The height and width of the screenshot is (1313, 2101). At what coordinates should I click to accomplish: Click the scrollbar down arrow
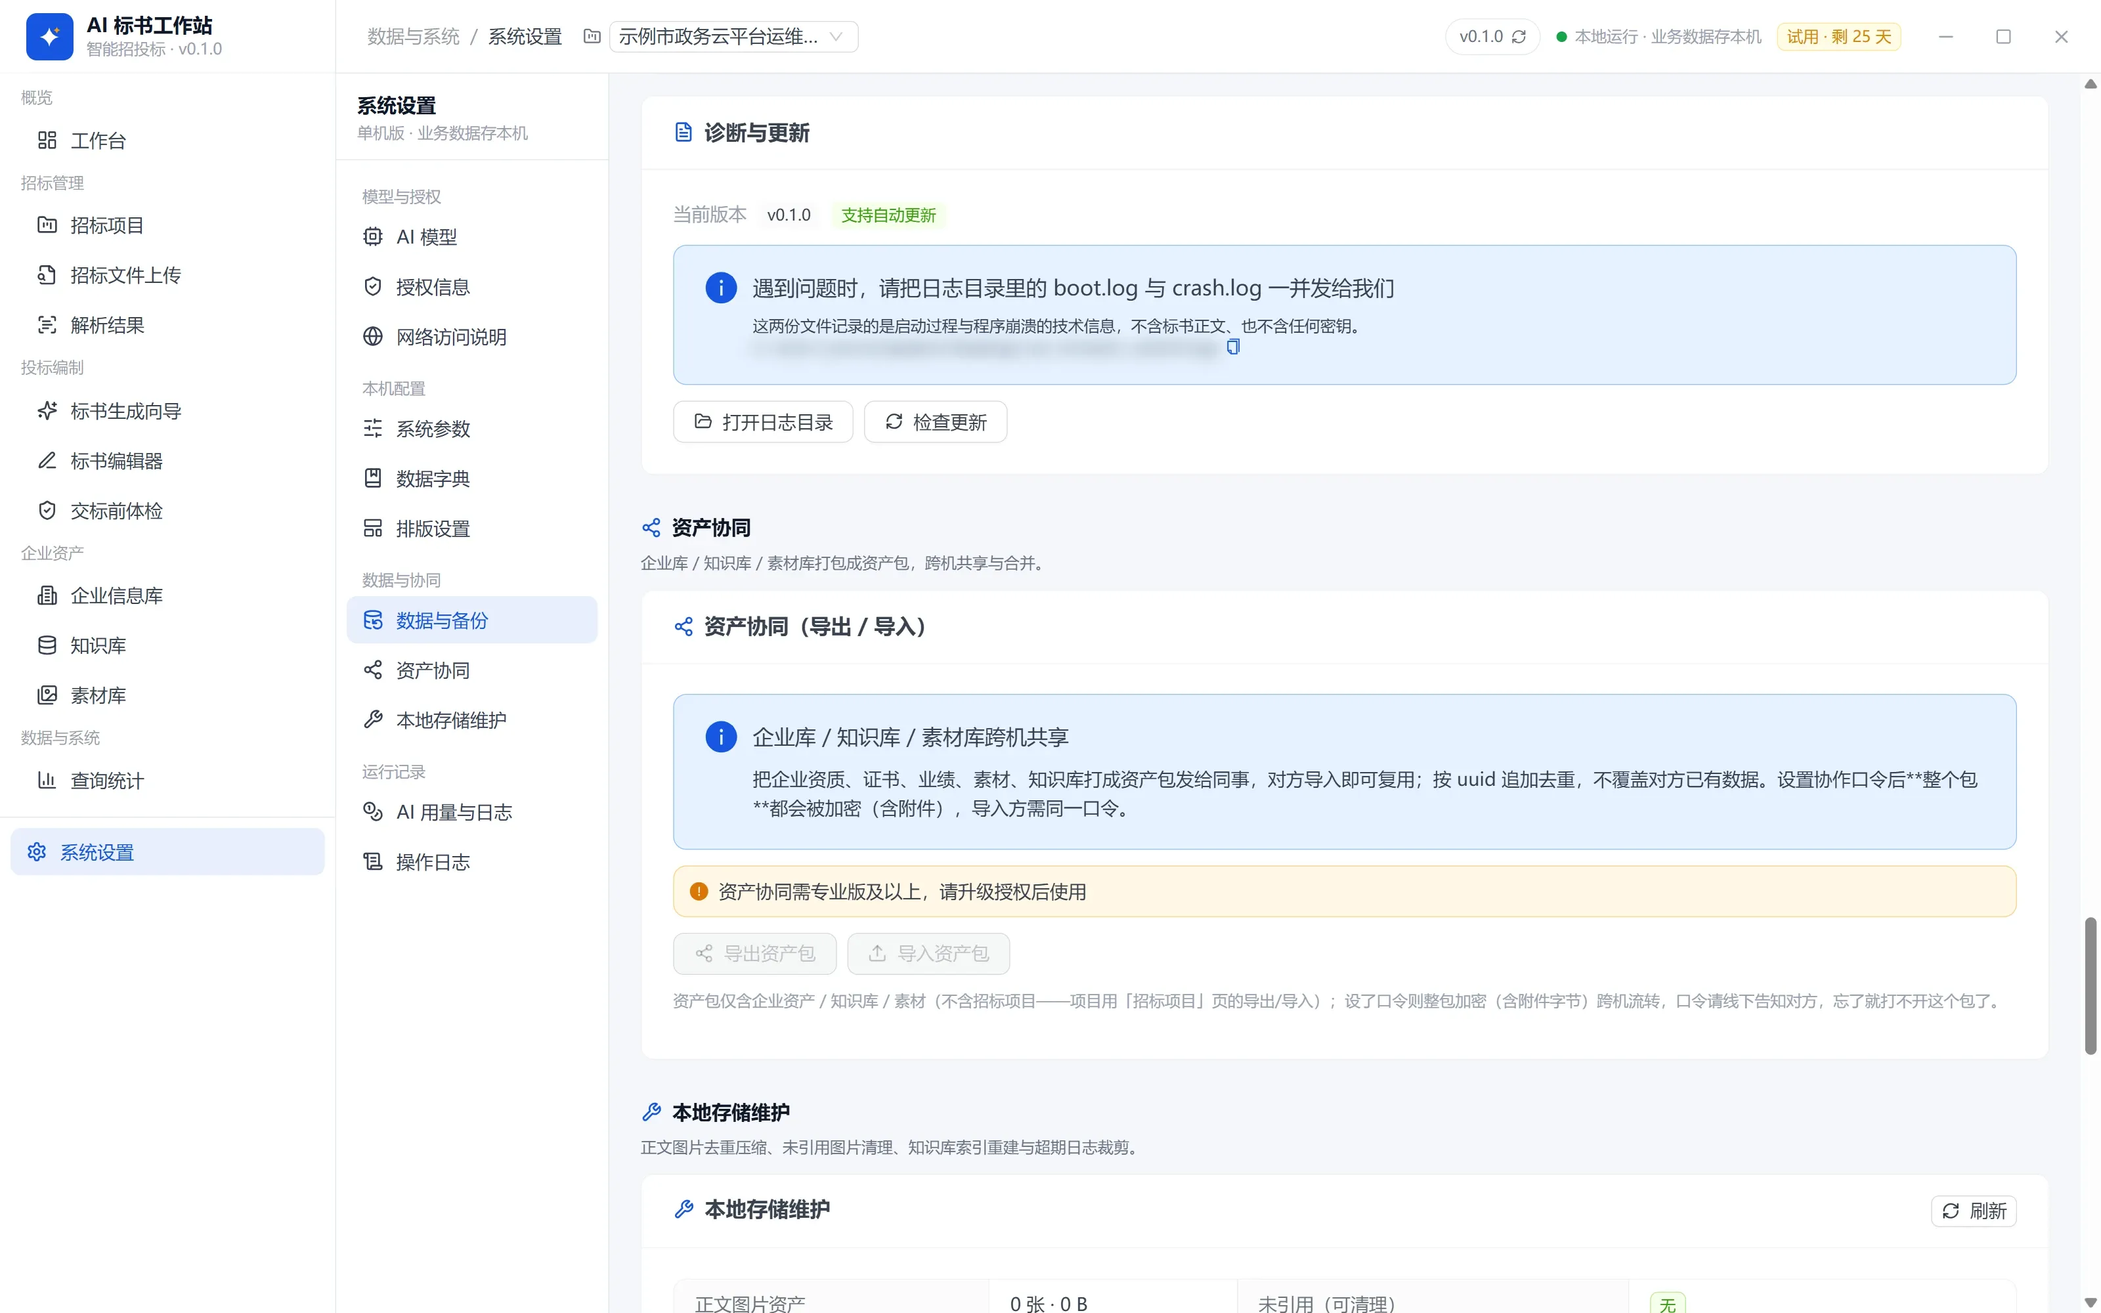click(x=2090, y=1302)
